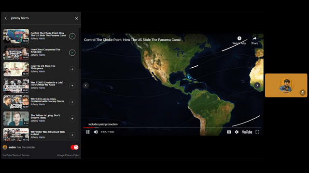Select title Why Hitler Was Obsessed With Iceland
The image size is (309, 173).
click(x=48, y=133)
